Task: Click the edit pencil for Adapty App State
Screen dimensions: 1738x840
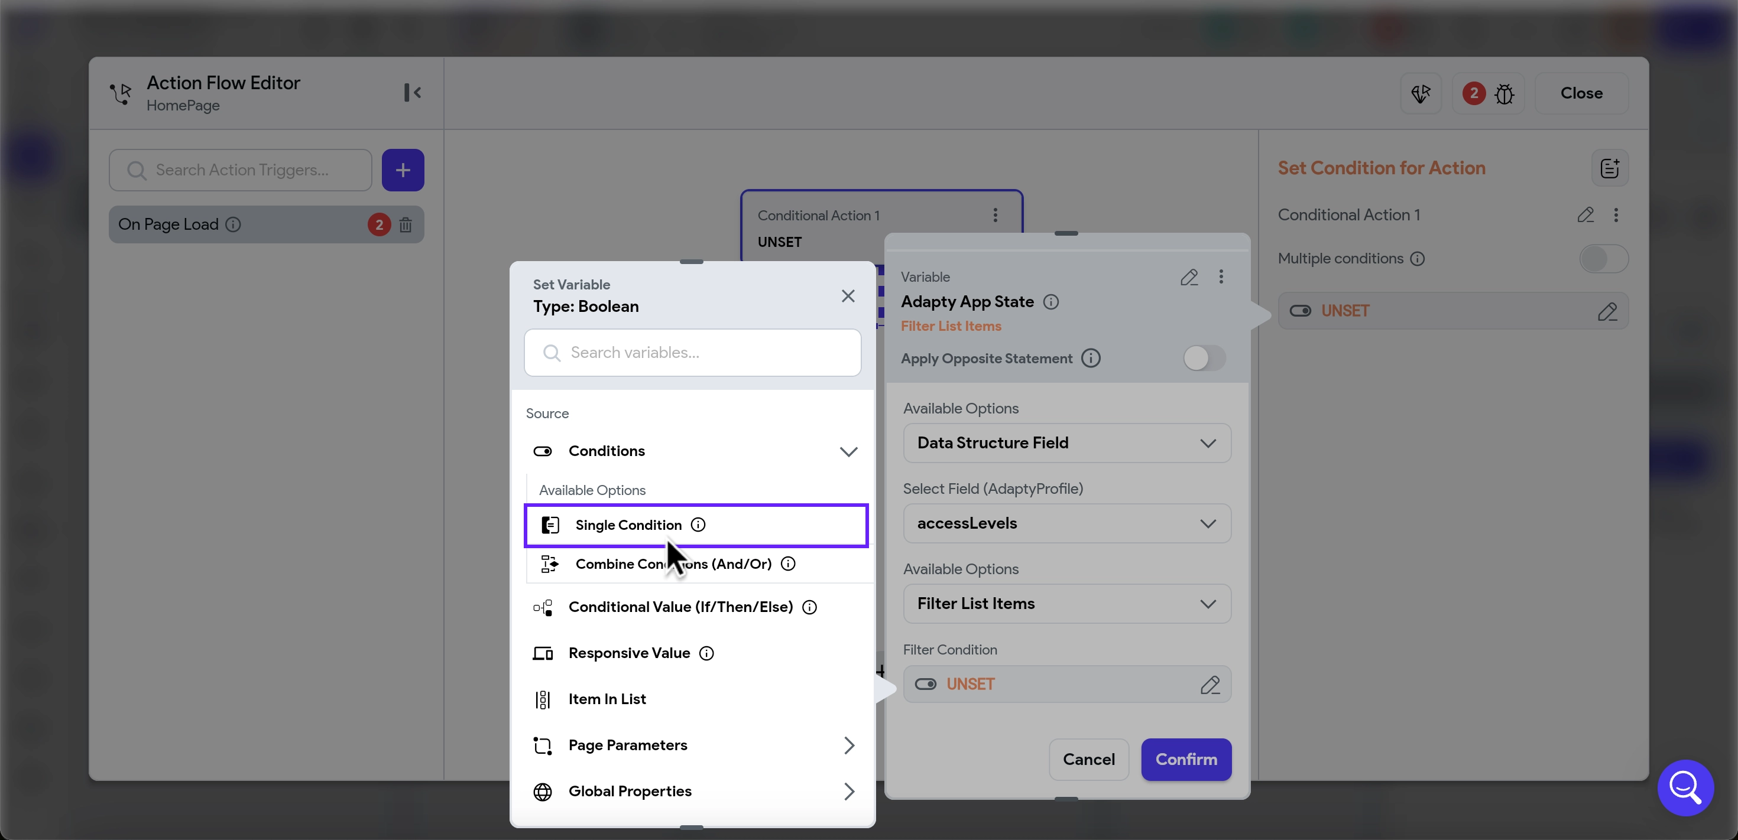Action: 1189,277
